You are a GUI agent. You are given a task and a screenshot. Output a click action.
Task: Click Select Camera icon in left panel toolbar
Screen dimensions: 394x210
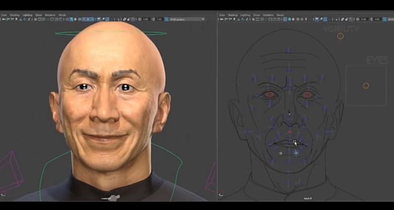(x=4, y=19)
